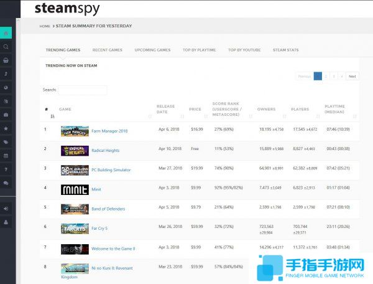Select the highlighted current page 1 button
Screen dimensions: 373x284
point(318,77)
